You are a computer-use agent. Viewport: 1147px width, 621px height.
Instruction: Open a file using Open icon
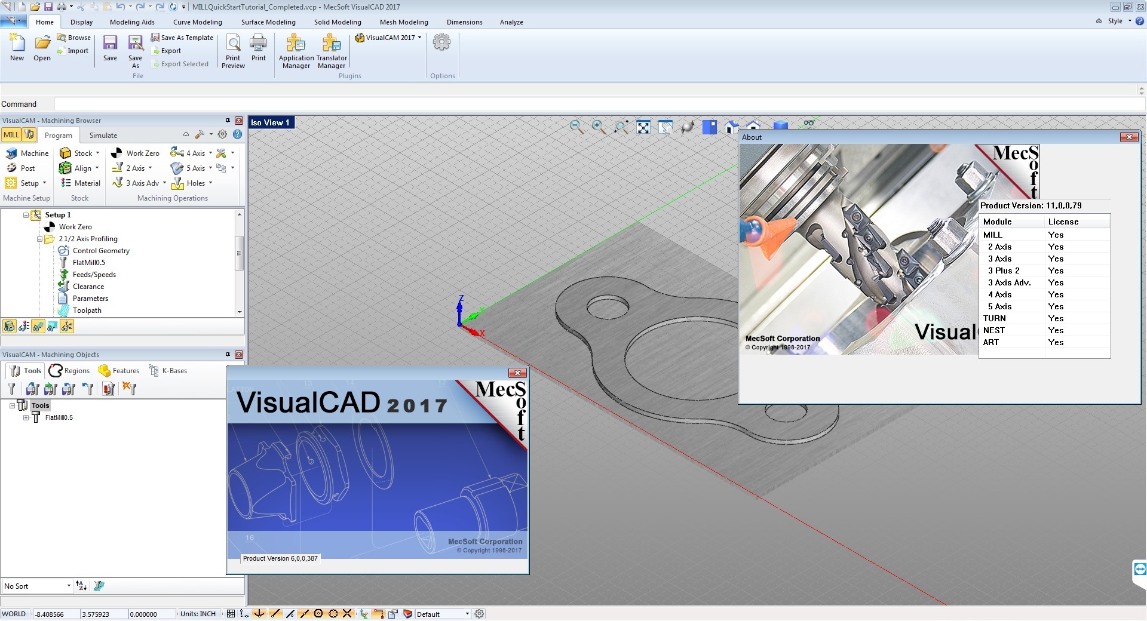coord(42,47)
